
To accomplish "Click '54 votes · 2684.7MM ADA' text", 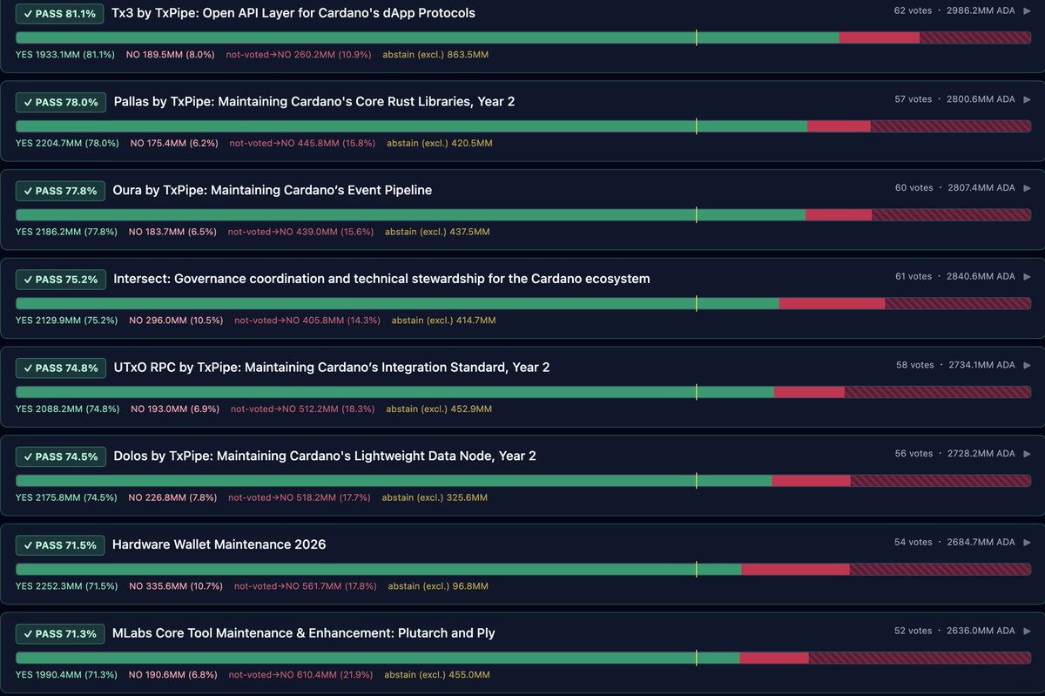I will [x=954, y=542].
